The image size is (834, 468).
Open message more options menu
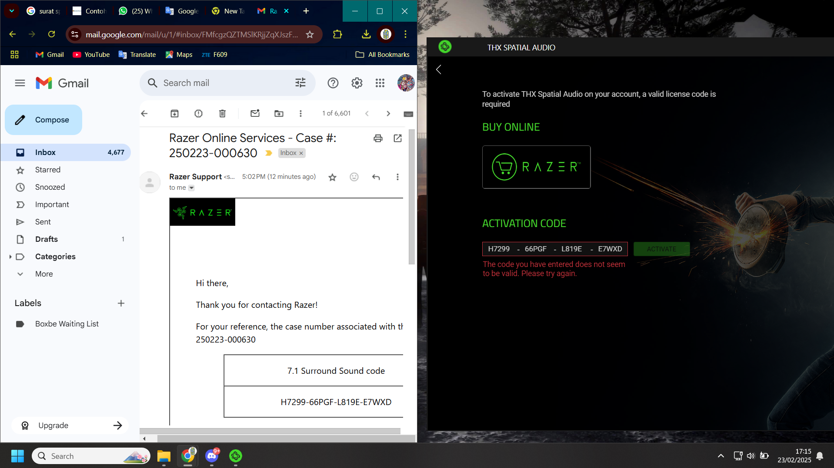coord(397,177)
